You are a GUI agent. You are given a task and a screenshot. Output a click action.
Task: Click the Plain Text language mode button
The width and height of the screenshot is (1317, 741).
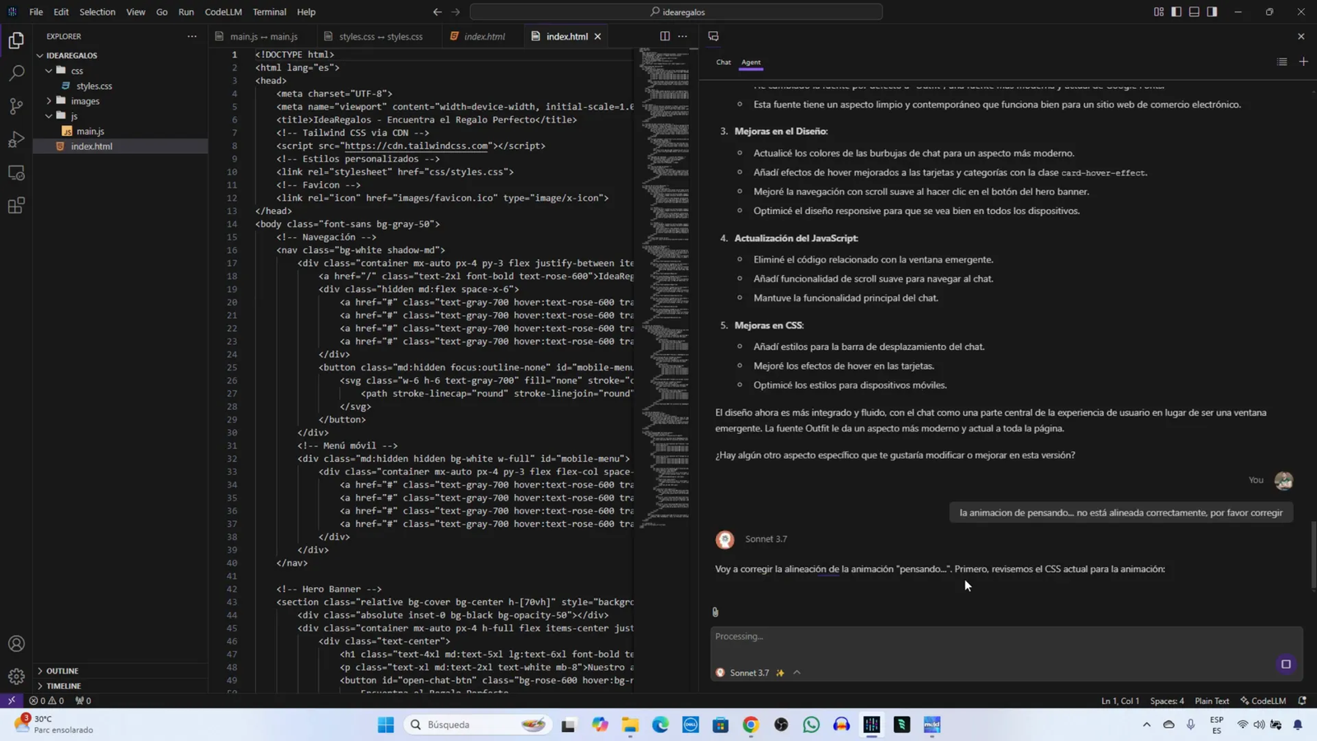(x=1212, y=701)
